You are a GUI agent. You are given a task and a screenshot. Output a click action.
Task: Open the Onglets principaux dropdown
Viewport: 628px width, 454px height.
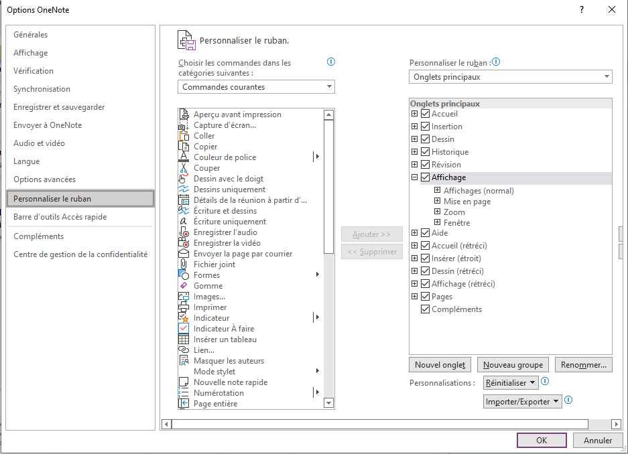(511, 77)
